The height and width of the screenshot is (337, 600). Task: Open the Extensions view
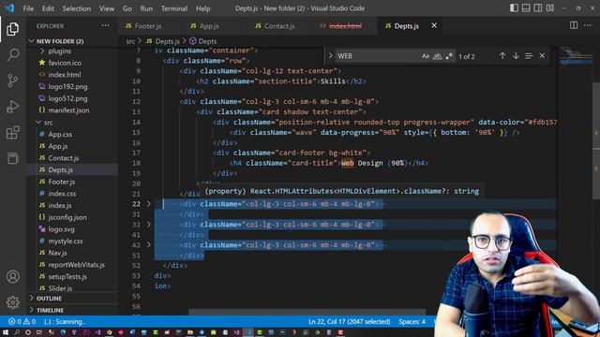point(12,133)
